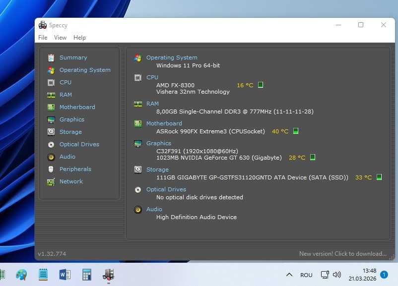Click the Motherboard icon in summary panel
The width and height of the screenshot is (398, 286).
[138, 124]
